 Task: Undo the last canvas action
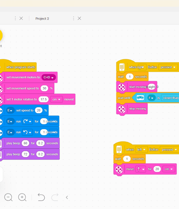pyautogui.click(x=41, y=197)
